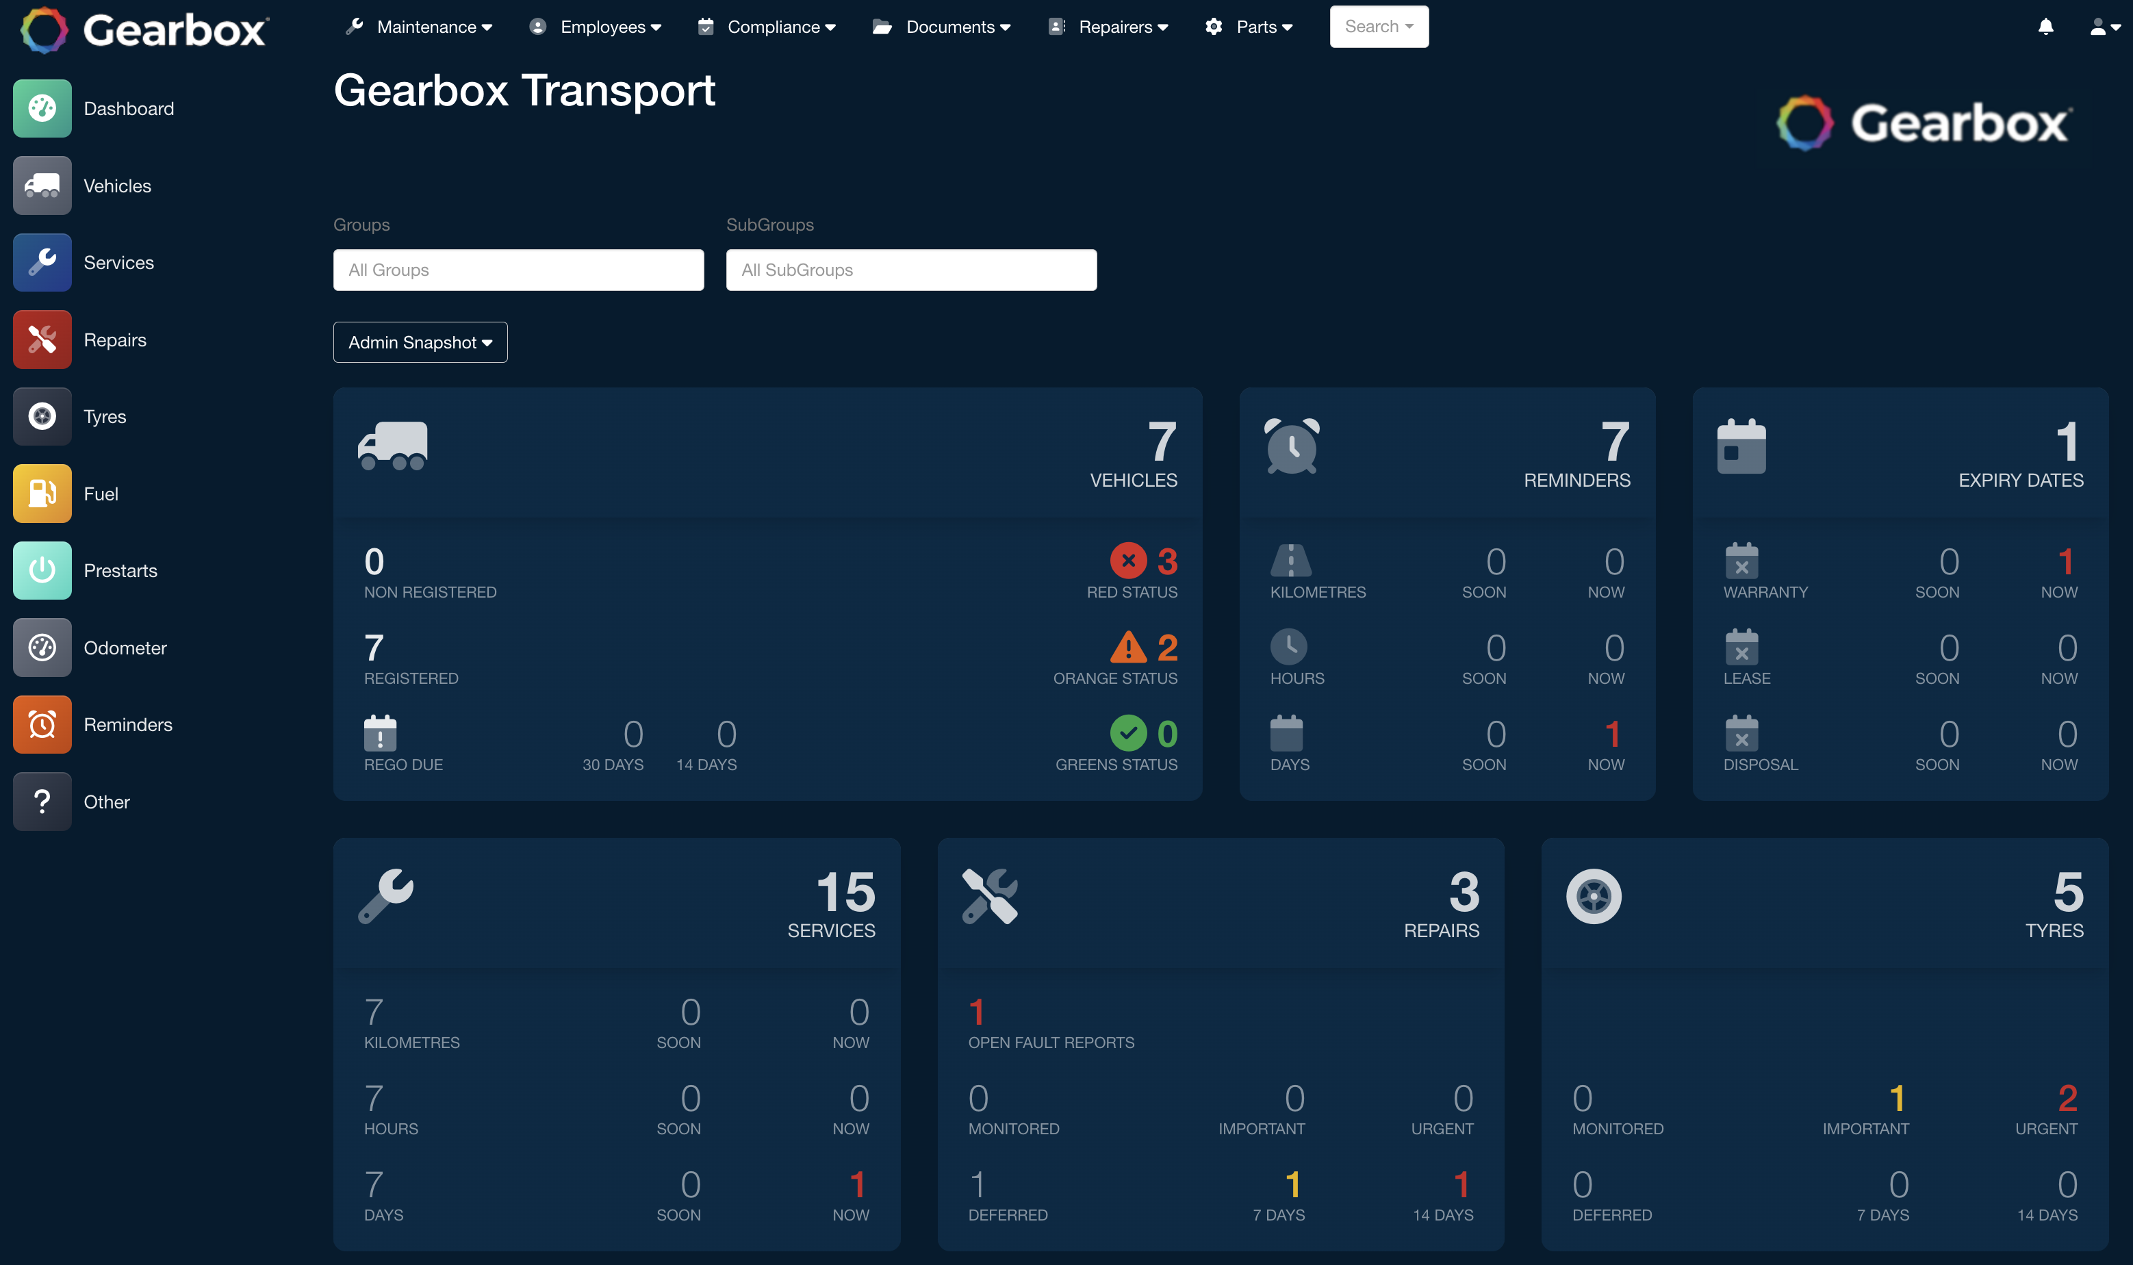Select Odometer label in sidebar

coord(125,648)
